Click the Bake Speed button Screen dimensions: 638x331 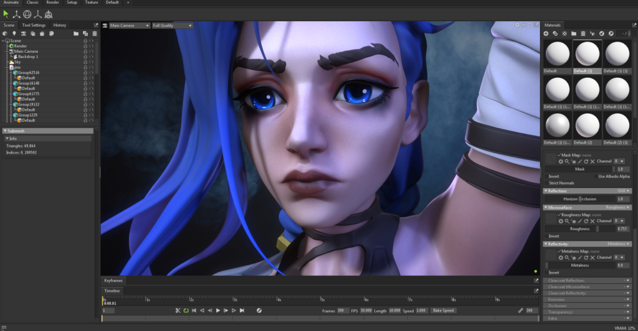(x=442, y=310)
